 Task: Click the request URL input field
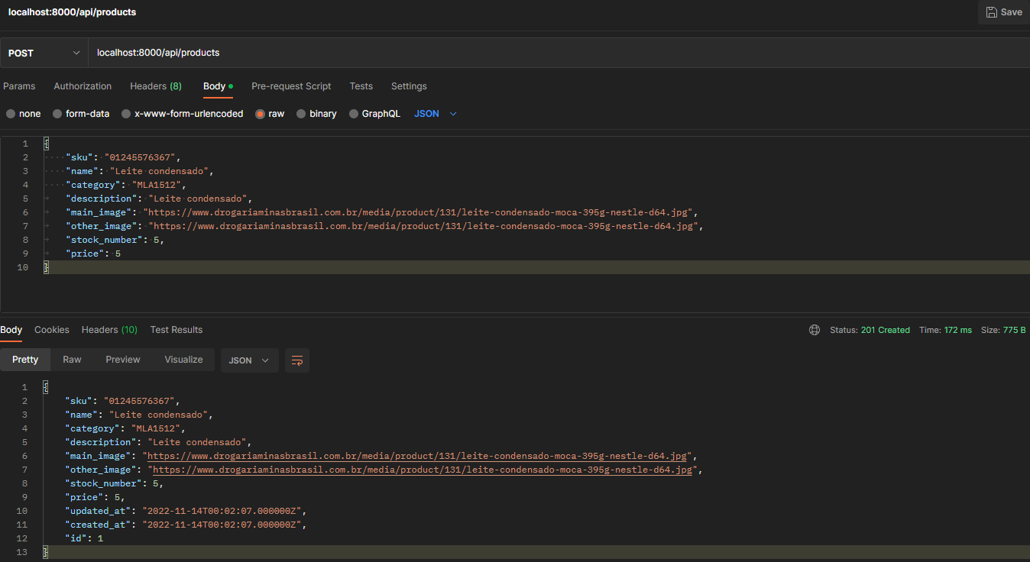pos(306,52)
